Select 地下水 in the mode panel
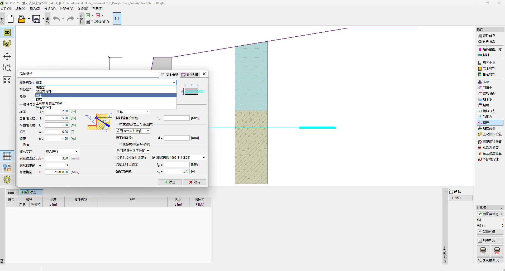 tap(487, 99)
